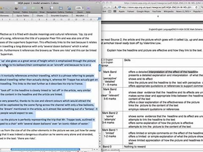Click 'Skills' table header
The width and height of the screenshot is (203, 152).
point(127,60)
